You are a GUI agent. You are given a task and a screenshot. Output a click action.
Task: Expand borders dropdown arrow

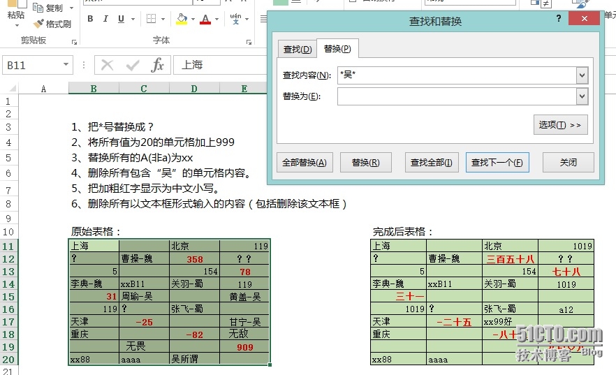tap(163, 19)
